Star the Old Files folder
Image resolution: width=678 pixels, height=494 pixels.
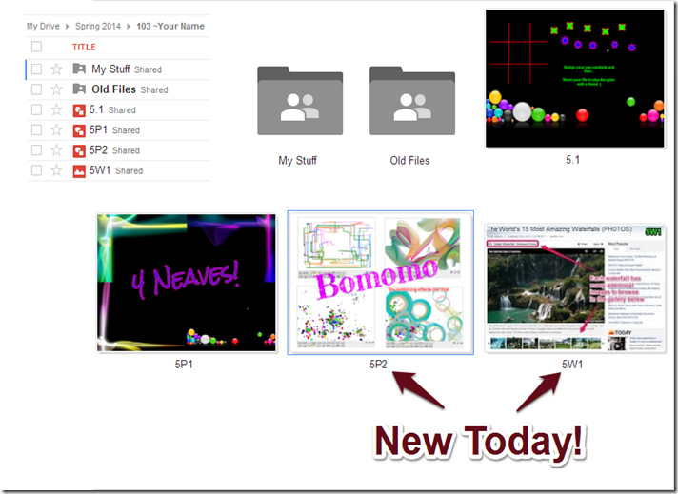pos(56,89)
